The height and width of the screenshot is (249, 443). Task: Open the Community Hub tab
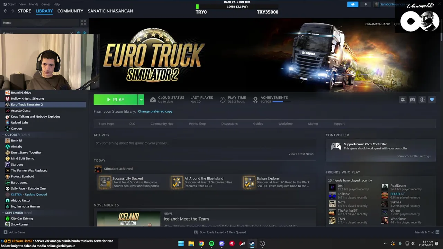click(162, 124)
